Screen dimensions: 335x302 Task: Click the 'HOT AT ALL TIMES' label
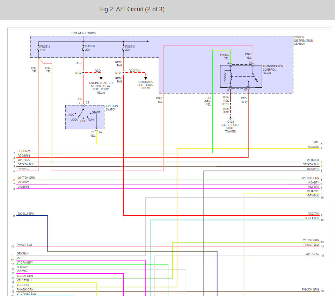pyautogui.click(x=83, y=33)
